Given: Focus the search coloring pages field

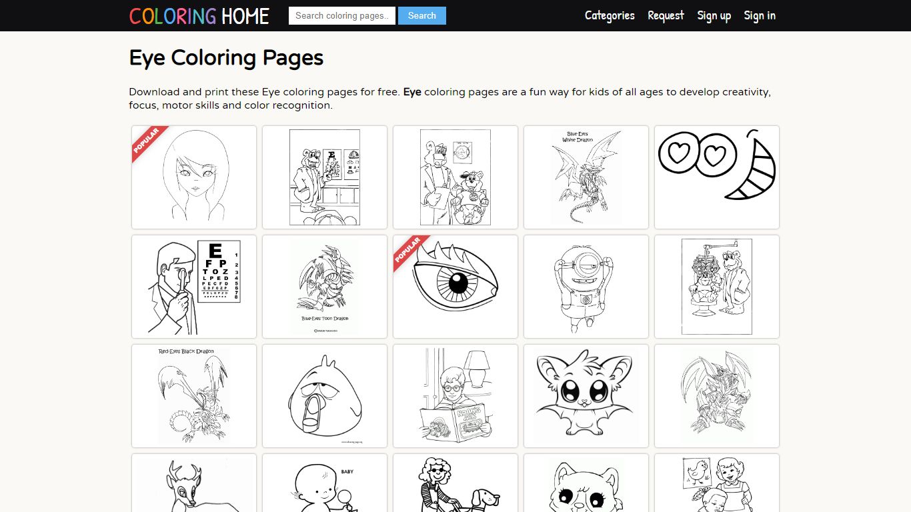Looking at the screenshot, I should click(x=342, y=15).
